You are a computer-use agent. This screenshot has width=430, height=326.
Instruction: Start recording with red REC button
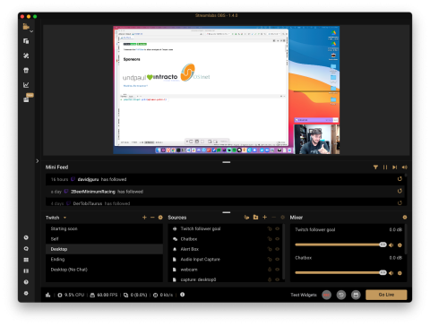326,295
